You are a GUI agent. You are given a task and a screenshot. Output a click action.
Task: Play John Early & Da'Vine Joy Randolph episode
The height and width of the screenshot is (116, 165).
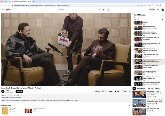pyautogui.click(x=147, y=51)
